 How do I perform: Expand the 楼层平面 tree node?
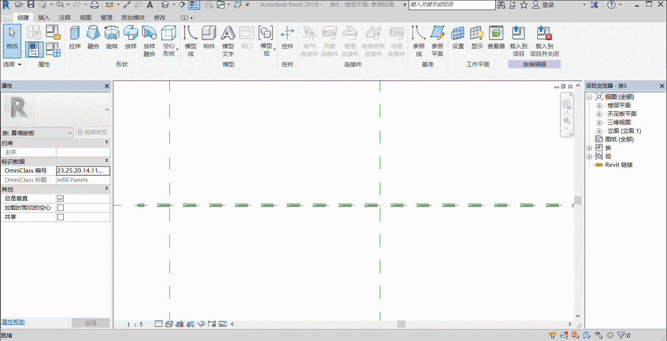pos(599,105)
